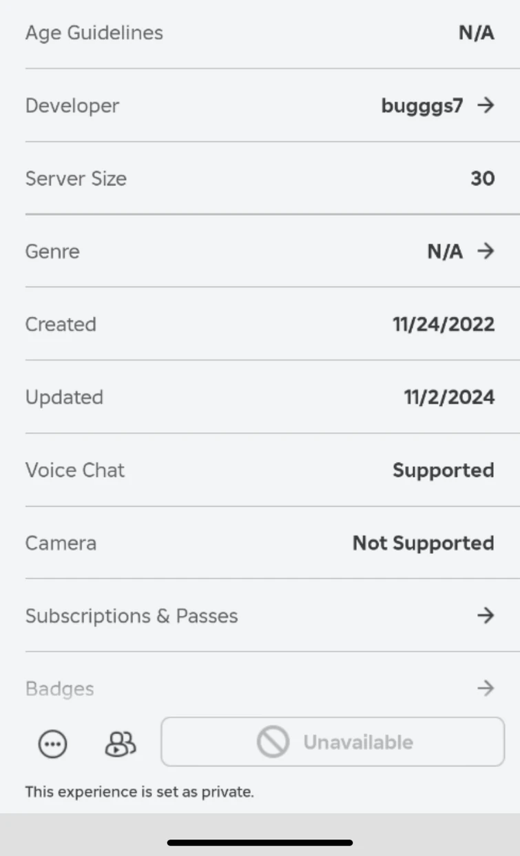Image resolution: width=520 pixels, height=856 pixels.
Task: Click the arrow next to bugggs7
Action: coord(486,105)
